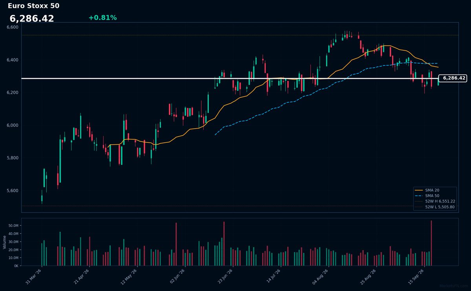471x291 pixels.
Task: Click the 30.0M volume axis label
Action: click(13, 242)
